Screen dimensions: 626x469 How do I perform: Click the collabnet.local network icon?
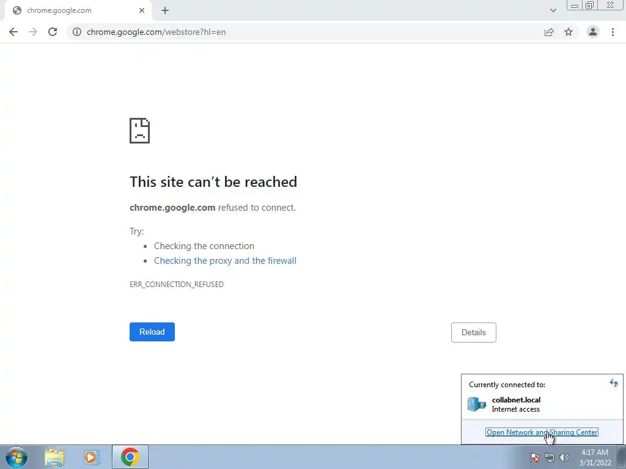pyautogui.click(x=477, y=404)
